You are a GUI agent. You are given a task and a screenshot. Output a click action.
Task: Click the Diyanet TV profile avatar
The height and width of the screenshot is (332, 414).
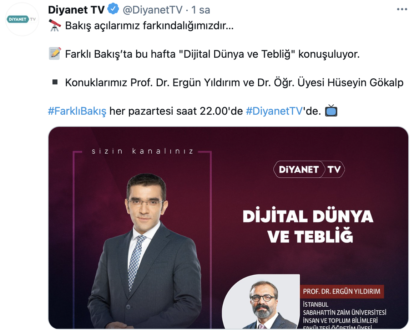click(x=22, y=19)
